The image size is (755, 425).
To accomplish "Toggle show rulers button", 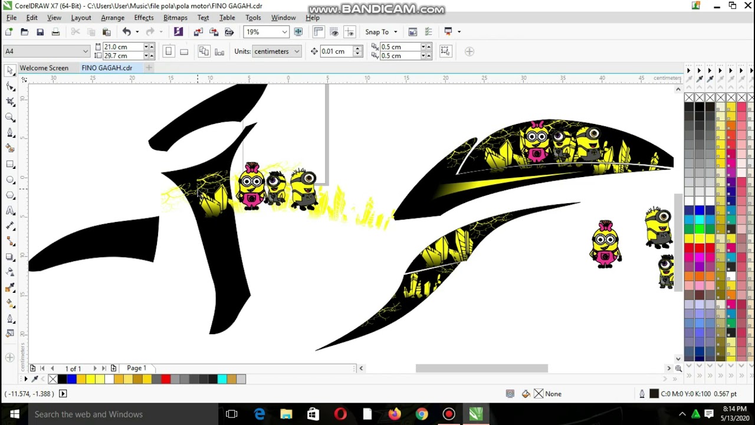I will (x=319, y=32).
